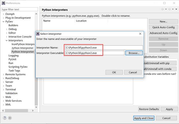Select Run under PyDev

[11, 63]
